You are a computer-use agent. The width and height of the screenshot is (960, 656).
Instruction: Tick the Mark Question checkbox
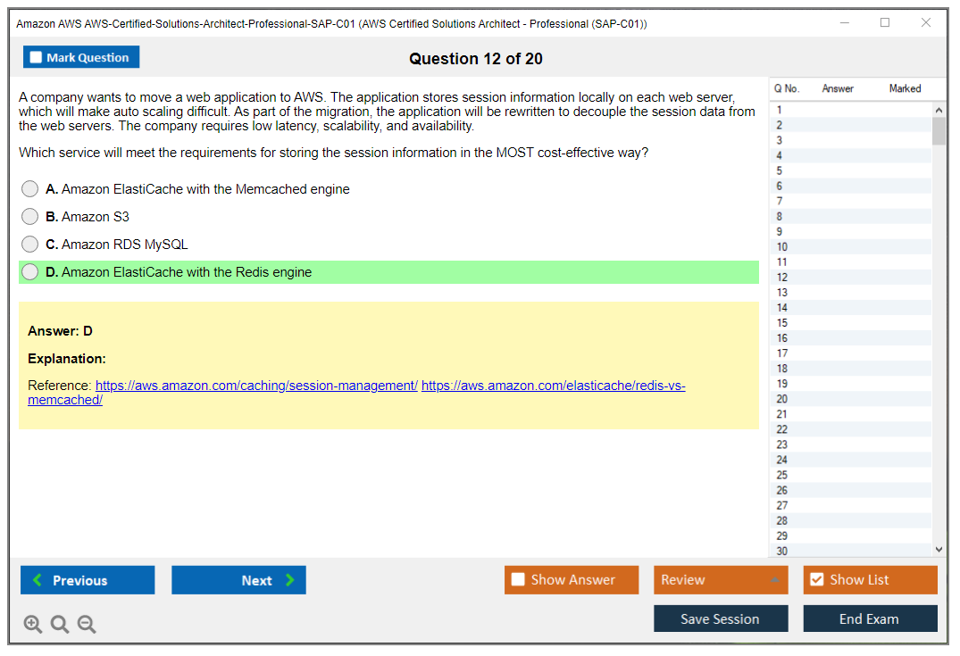coord(37,58)
